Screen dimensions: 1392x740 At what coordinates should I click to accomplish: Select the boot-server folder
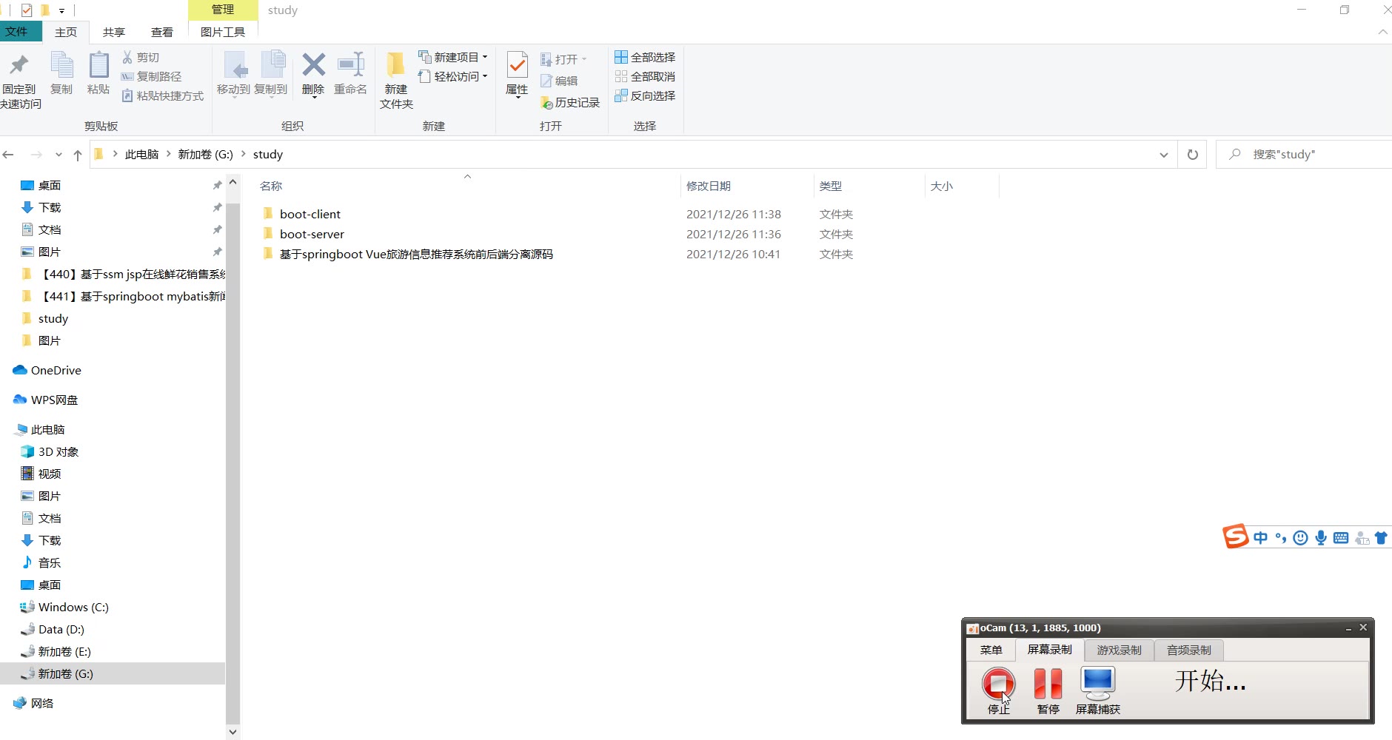312,234
